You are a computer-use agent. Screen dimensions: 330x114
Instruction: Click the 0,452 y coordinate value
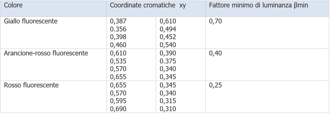[x=168, y=37]
